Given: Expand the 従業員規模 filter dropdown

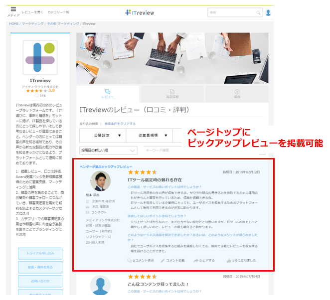Looking at the screenshot, I should coord(149,136).
